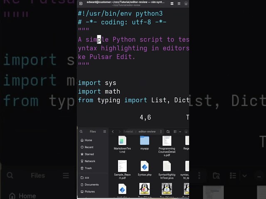Select the SyntaxHighlightTest.java file icon
The height and width of the screenshot is (199, 266).
coord(167,166)
